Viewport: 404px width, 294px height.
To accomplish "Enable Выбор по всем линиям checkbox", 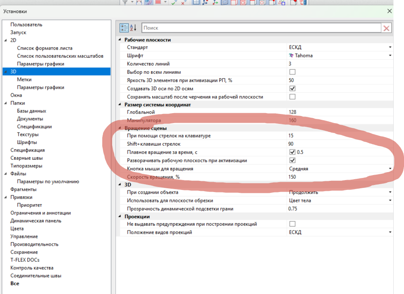I will [x=292, y=72].
